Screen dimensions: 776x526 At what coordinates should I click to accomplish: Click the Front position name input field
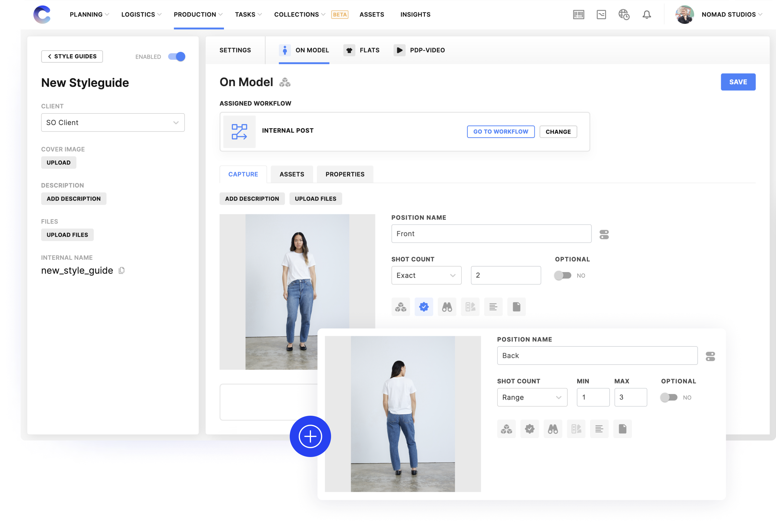492,233
